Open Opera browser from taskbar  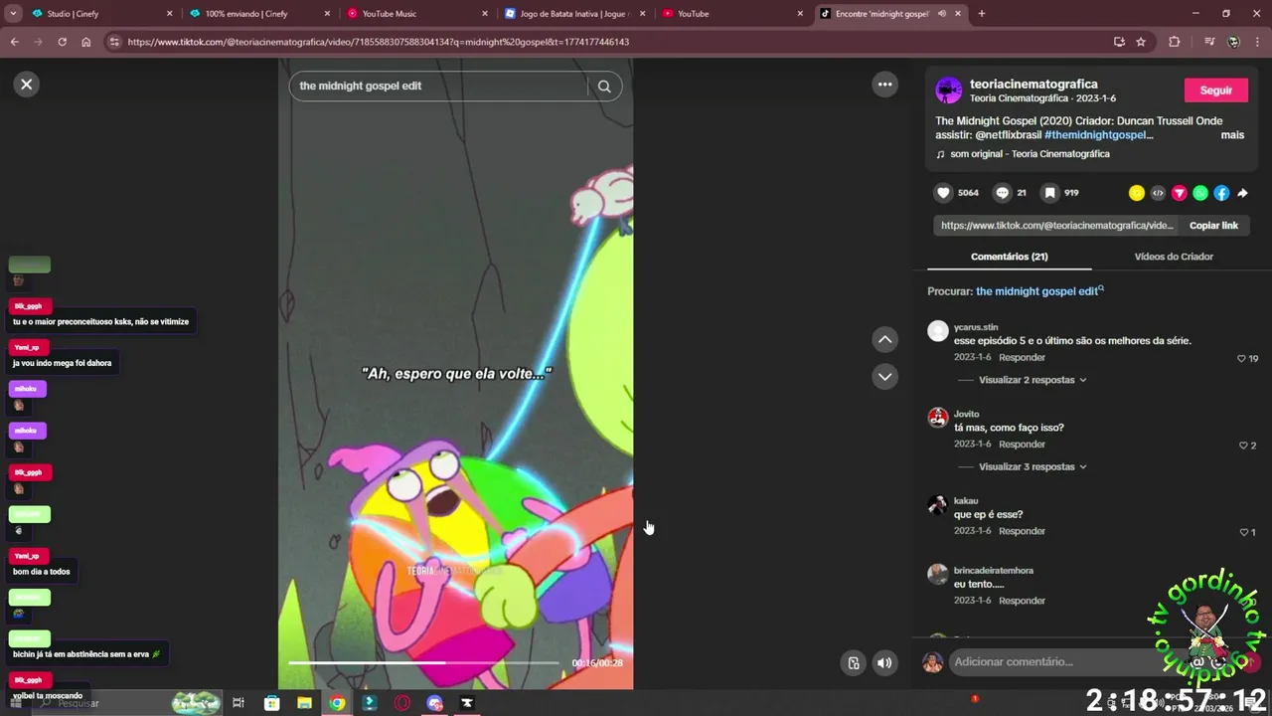coord(402,703)
